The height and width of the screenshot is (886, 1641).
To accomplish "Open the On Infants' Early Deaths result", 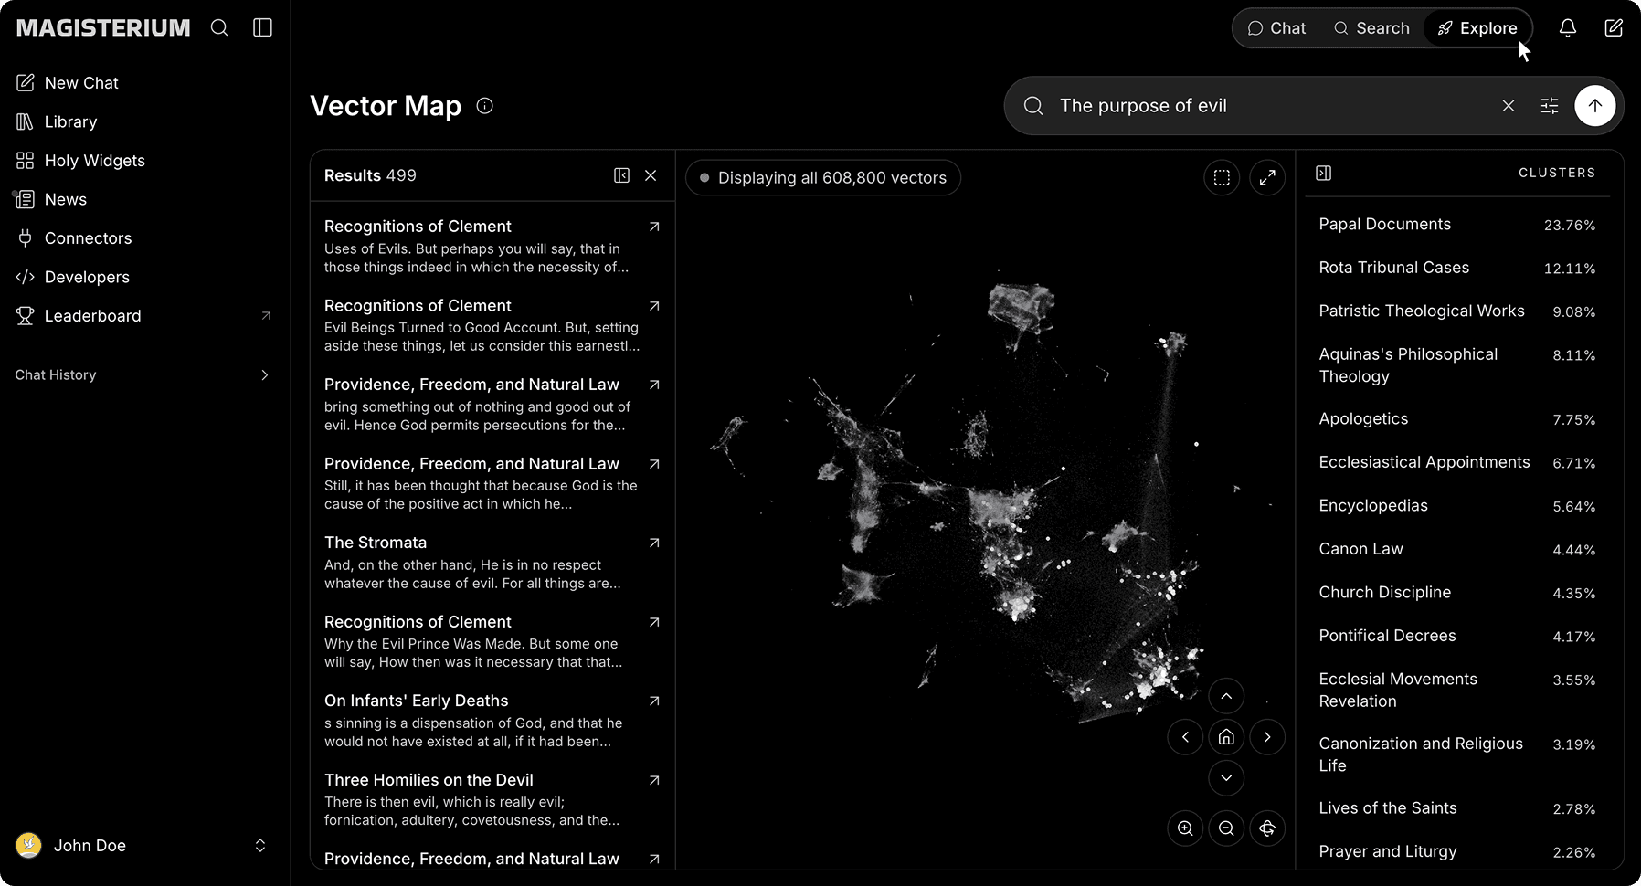I will pyautogui.click(x=492, y=721).
